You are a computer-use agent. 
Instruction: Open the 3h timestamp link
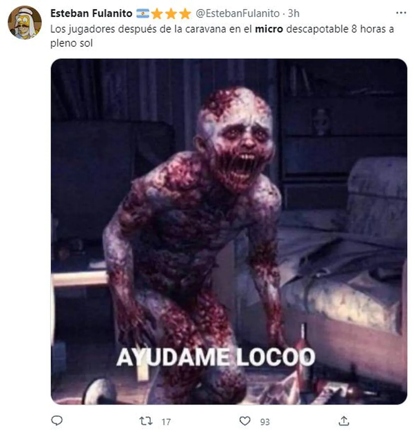tap(294, 13)
